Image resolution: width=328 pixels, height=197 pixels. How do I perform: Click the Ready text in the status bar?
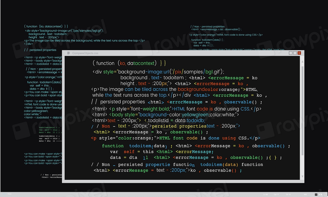coord(9,194)
